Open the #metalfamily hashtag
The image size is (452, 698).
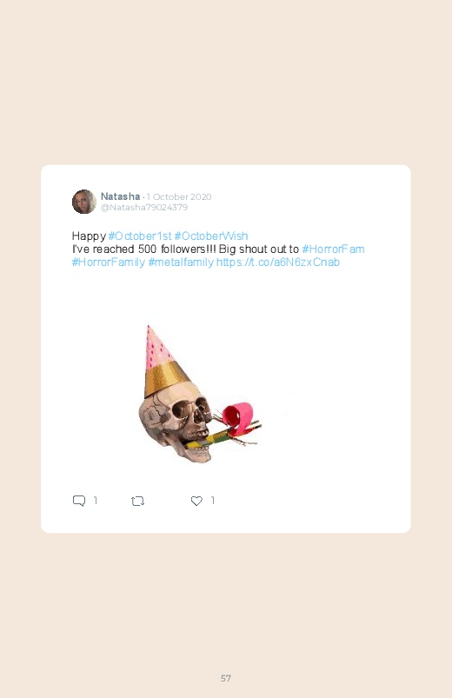click(x=181, y=263)
